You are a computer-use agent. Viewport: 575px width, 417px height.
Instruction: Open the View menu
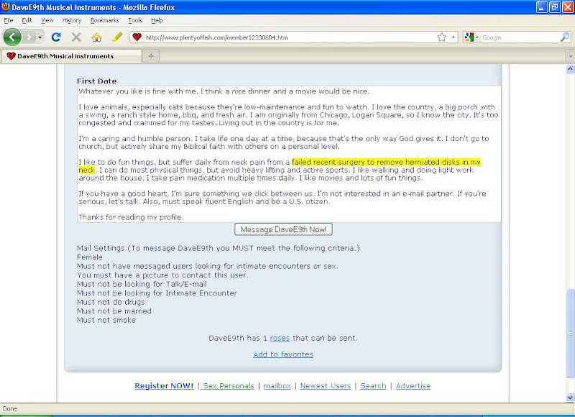47,21
